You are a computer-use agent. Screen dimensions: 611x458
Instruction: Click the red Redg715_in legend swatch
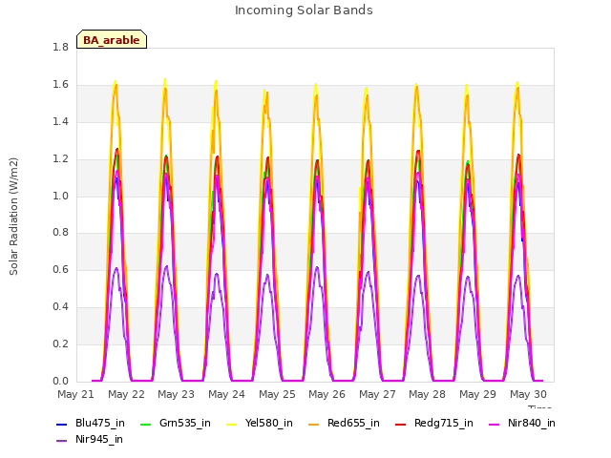click(401, 424)
